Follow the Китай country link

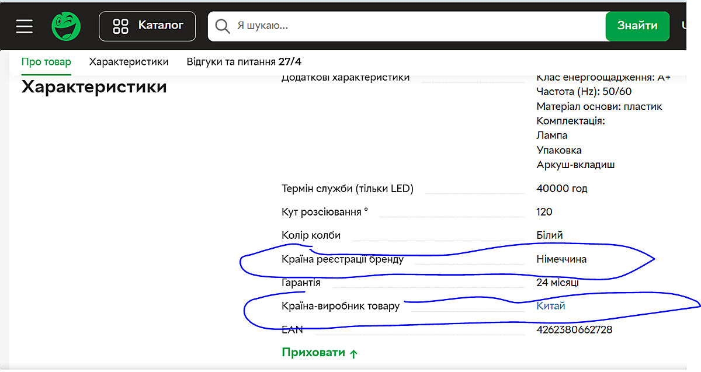pyautogui.click(x=551, y=306)
